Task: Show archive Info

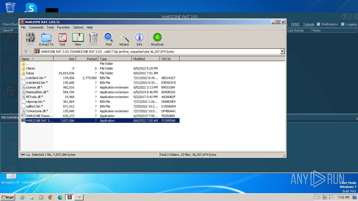Action: (x=139, y=39)
